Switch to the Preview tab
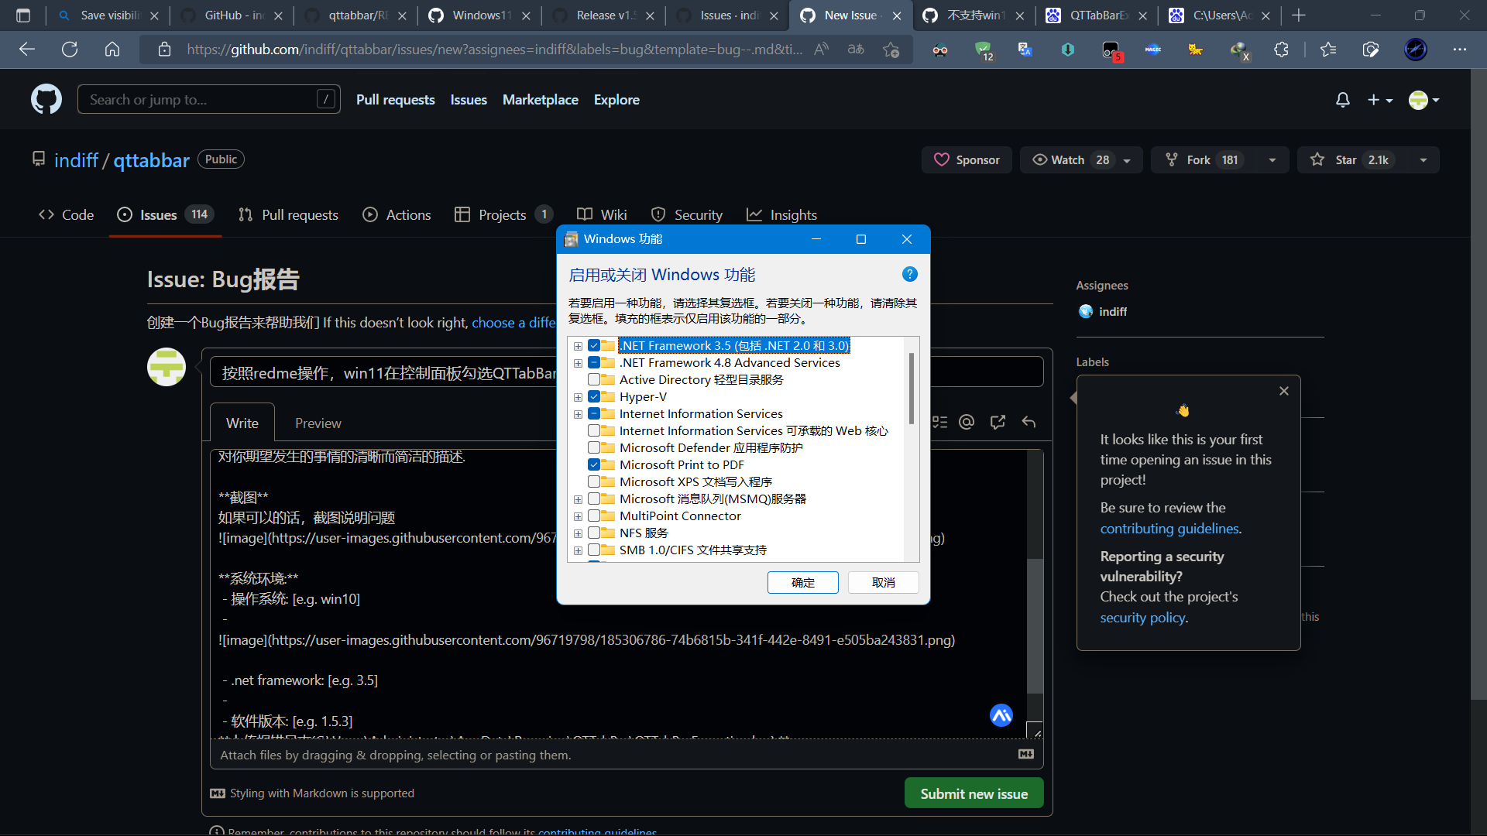Viewport: 1487px width, 836px height. pos(318,423)
